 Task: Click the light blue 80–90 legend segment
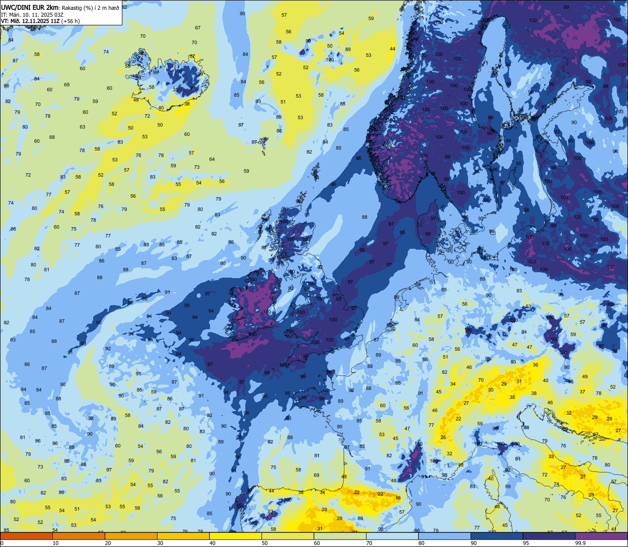coord(445,536)
